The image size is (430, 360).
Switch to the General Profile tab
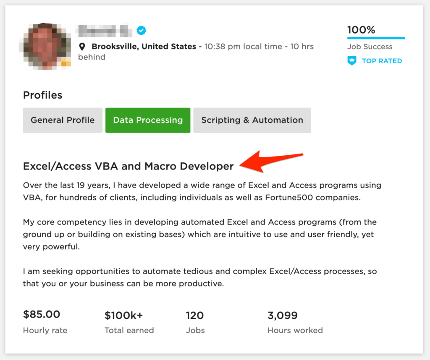point(63,120)
